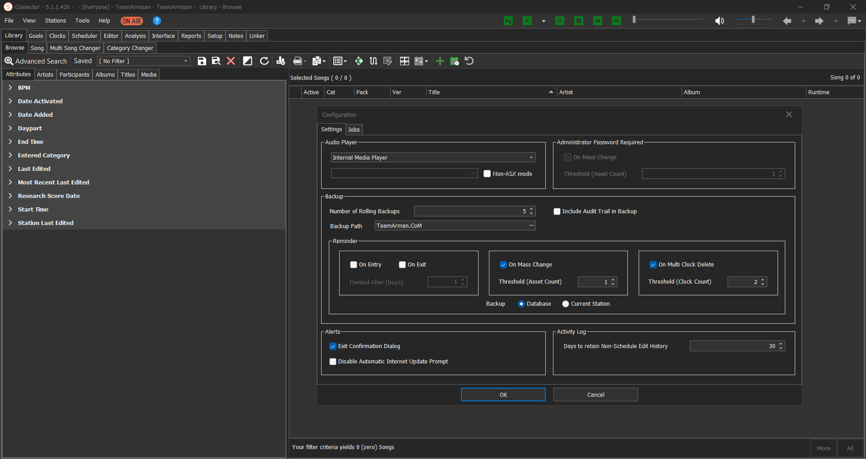
Task: Stop audio playback
Action: (579, 21)
